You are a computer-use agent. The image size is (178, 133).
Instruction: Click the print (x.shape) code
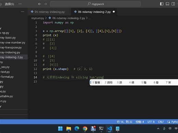pos(55,69)
